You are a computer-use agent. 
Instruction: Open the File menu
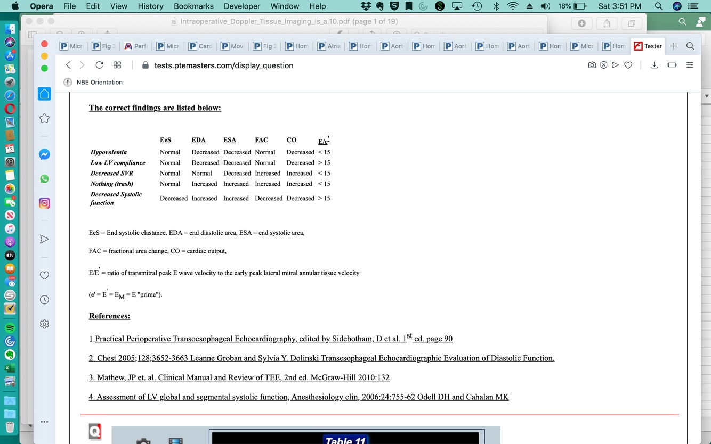69,6
